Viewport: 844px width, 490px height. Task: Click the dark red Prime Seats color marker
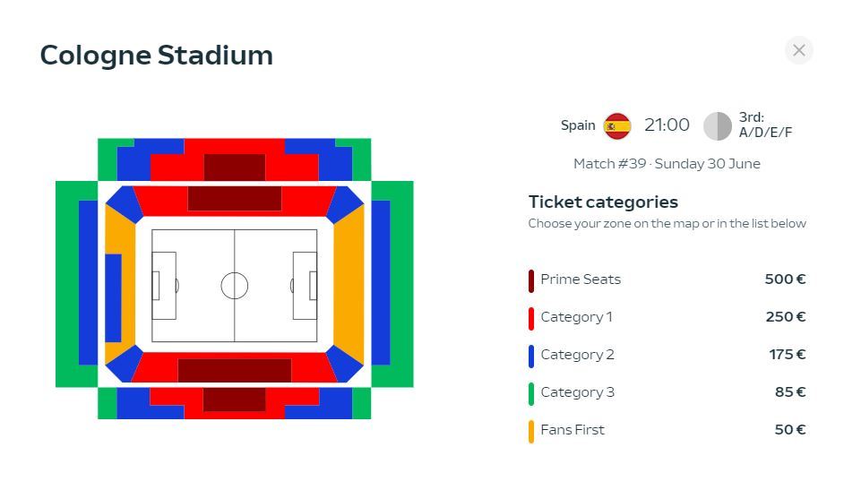(531, 280)
